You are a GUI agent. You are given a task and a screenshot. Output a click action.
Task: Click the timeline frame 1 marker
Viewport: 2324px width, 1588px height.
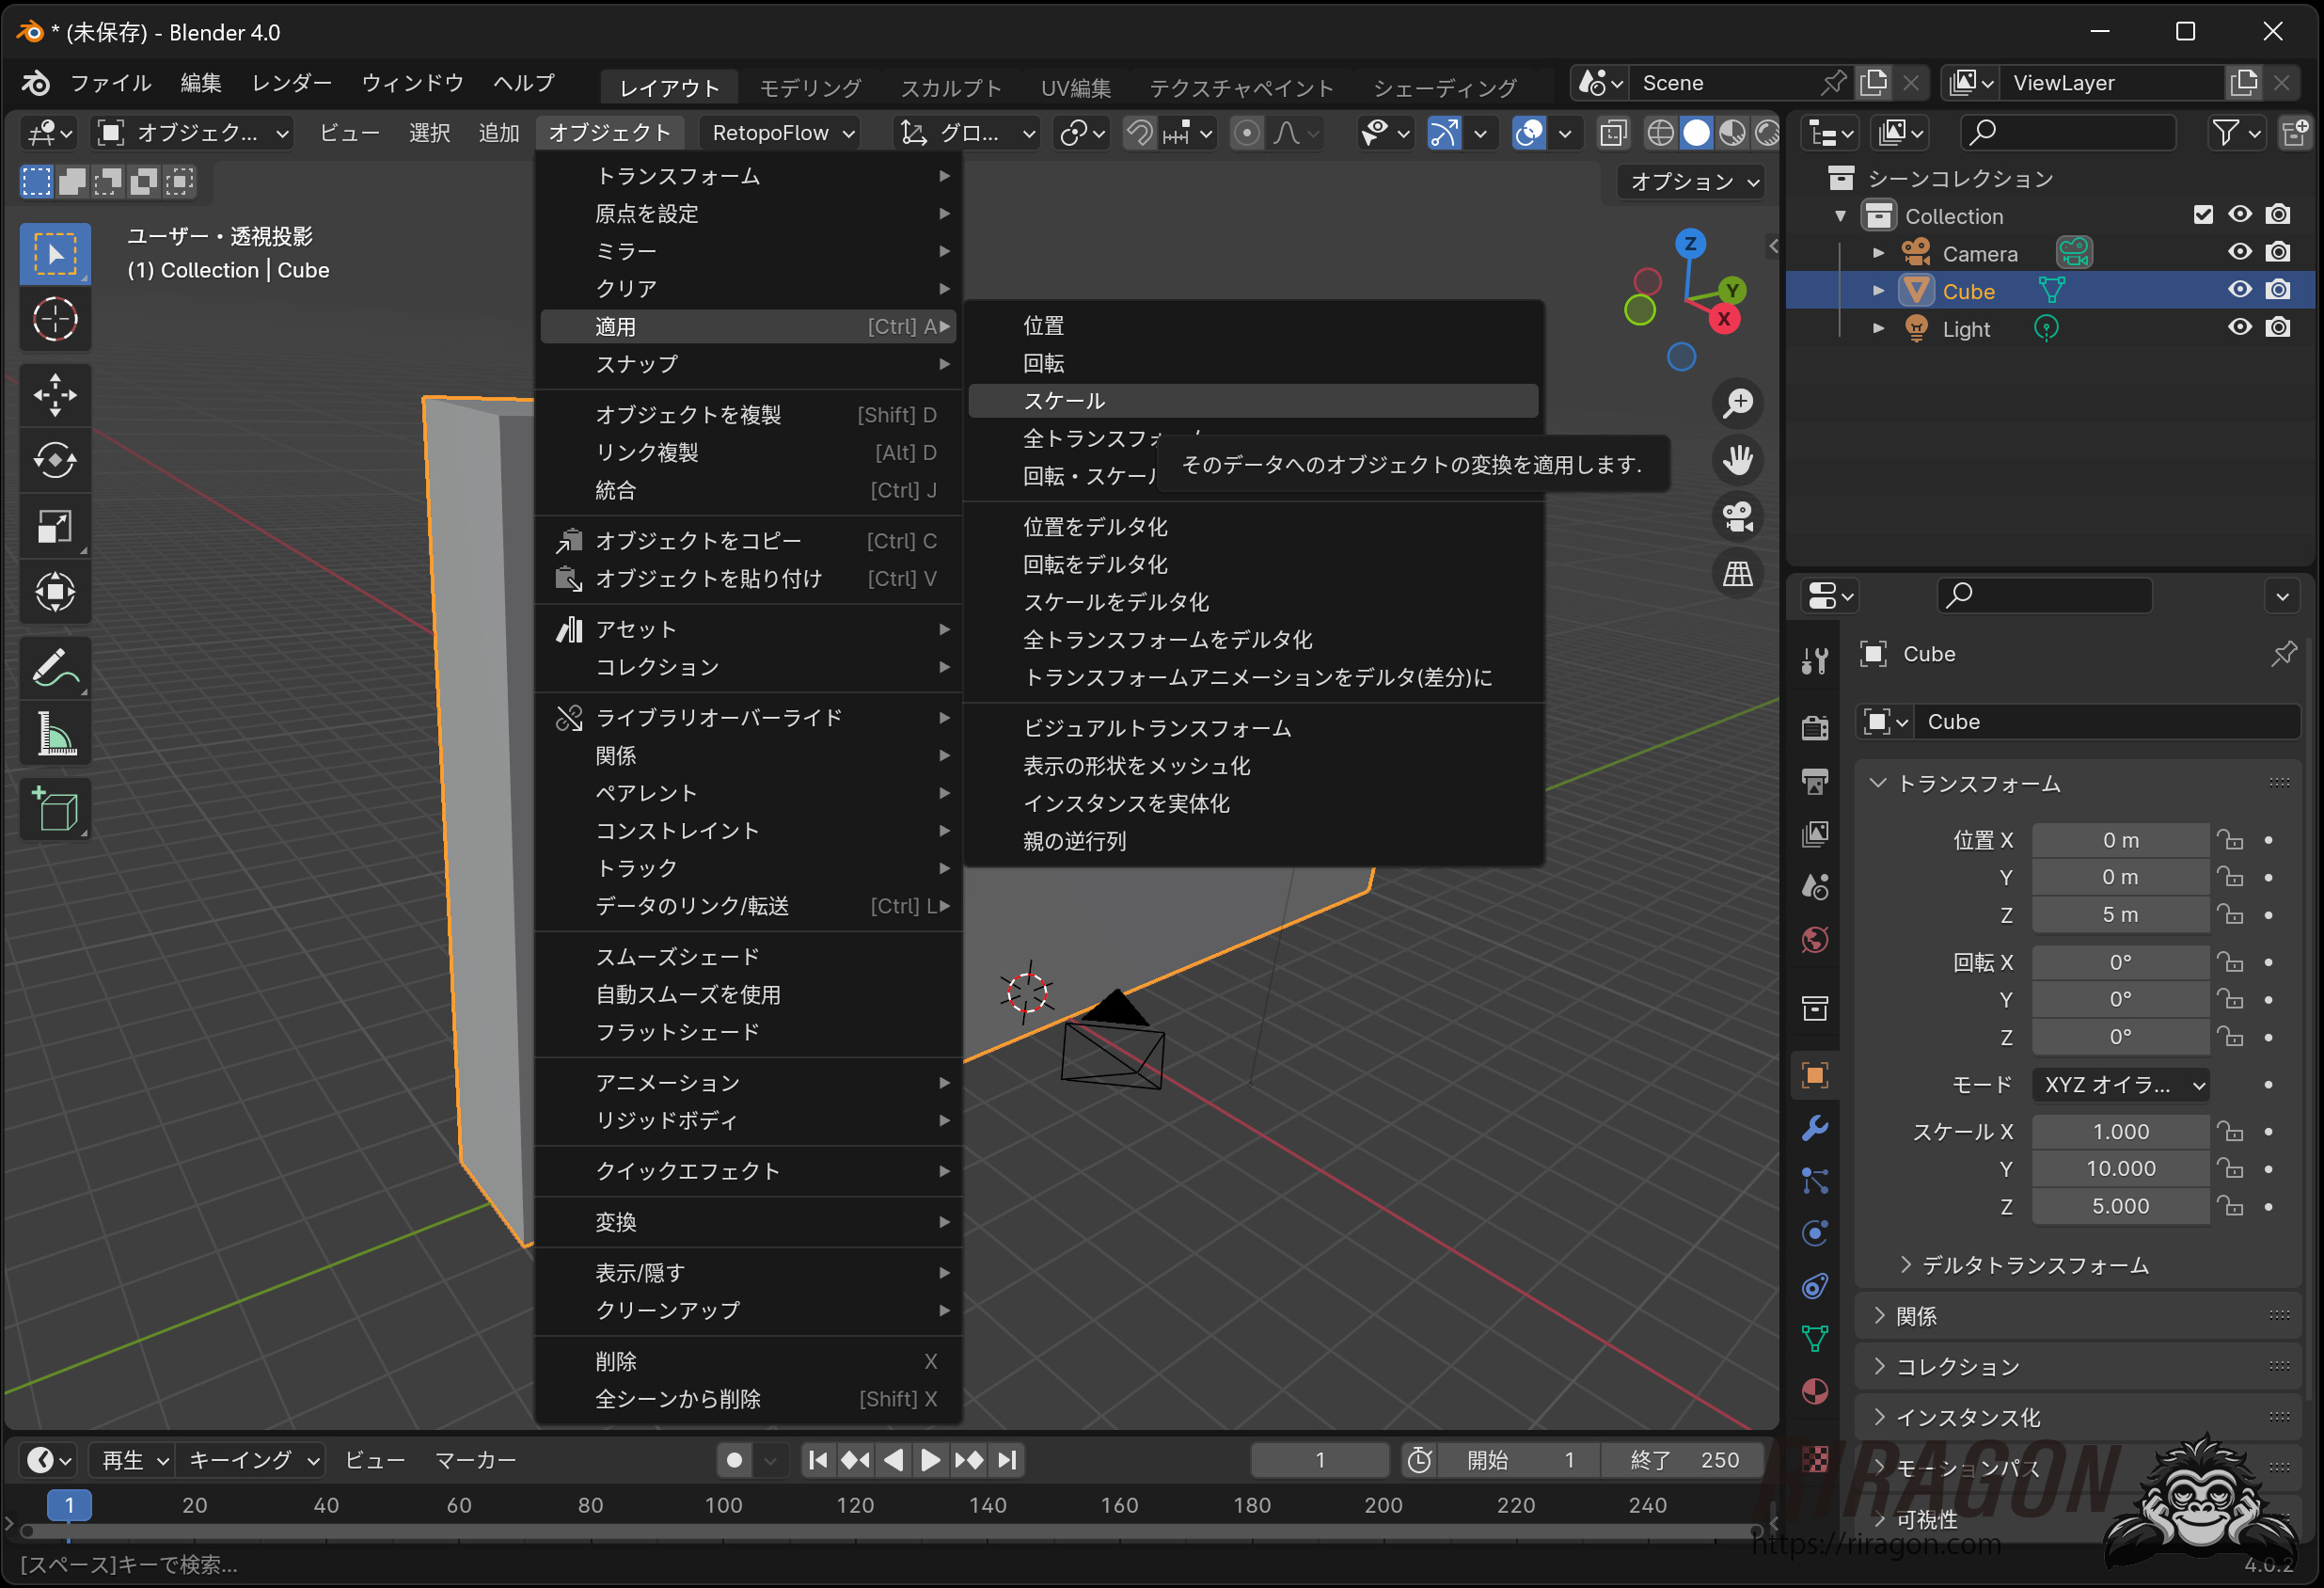tap(69, 1505)
